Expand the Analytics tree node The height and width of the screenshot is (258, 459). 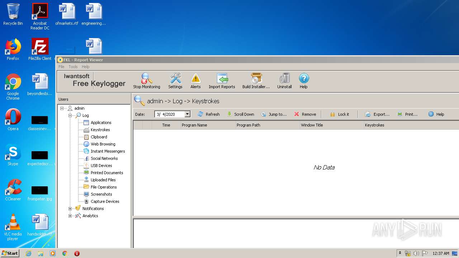(70, 216)
